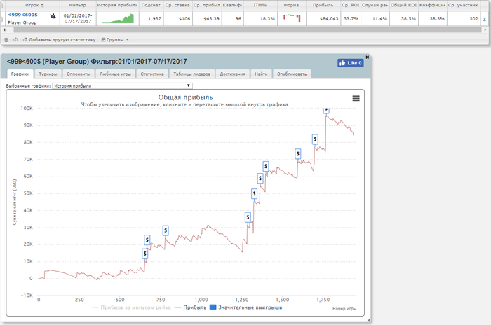Switch to the Найти tab

[x=261, y=74]
